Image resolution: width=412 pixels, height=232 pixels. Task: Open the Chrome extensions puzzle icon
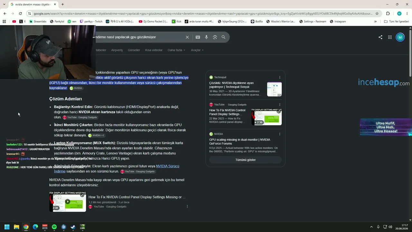coord(388,14)
